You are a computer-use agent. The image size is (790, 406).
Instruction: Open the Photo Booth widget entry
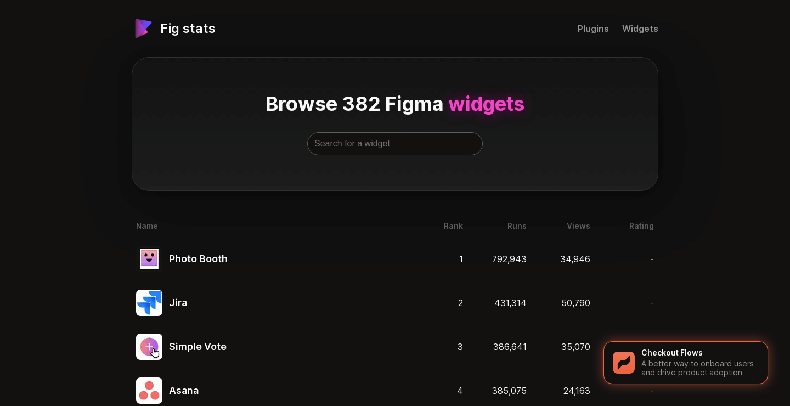coord(198,258)
